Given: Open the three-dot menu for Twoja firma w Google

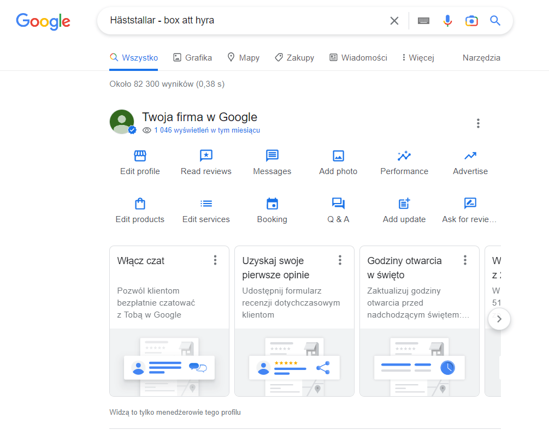Looking at the screenshot, I should (478, 123).
